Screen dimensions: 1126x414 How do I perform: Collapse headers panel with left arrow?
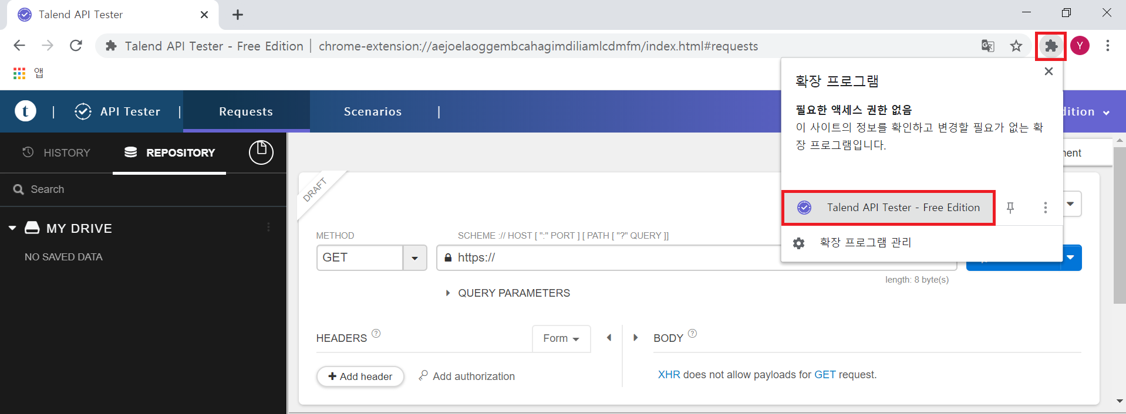[609, 338]
